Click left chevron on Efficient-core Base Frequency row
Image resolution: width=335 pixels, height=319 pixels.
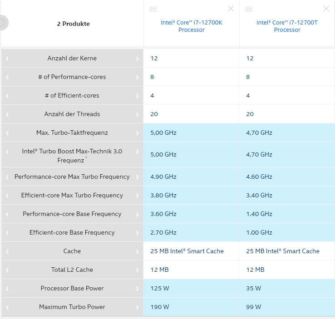[7, 233]
